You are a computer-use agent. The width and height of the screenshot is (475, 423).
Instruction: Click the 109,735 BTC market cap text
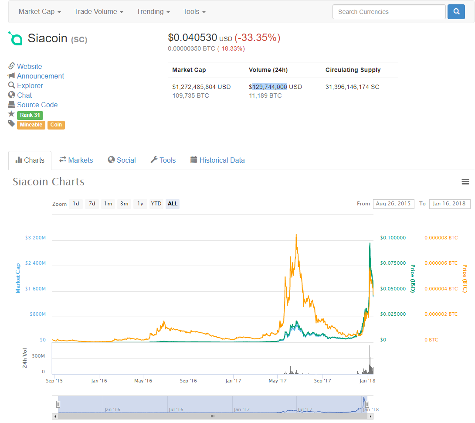(x=190, y=96)
